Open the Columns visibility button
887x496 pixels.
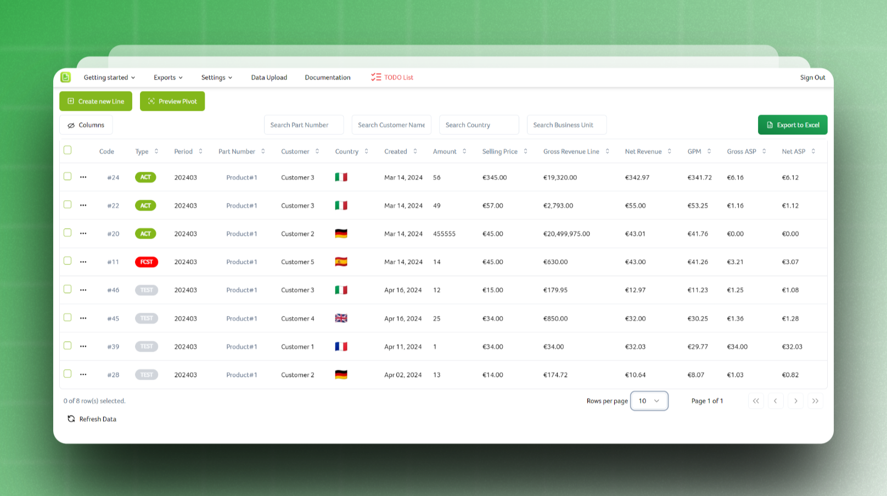86,125
